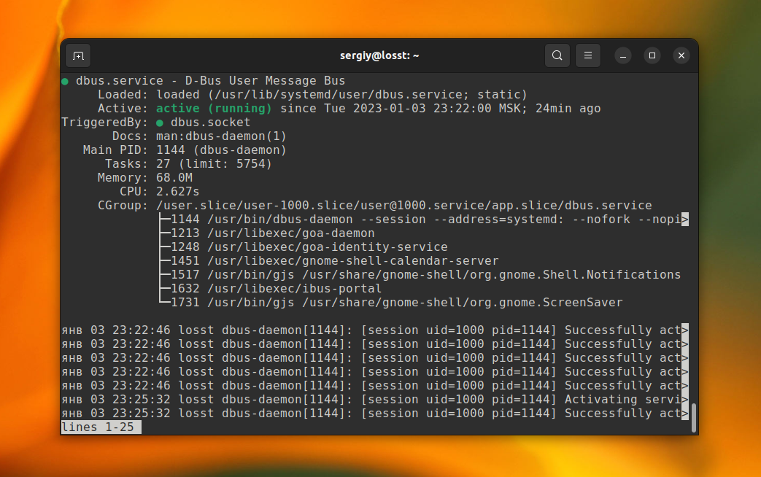
Task: Click the window title sergiy@losst
Action: tap(379, 55)
